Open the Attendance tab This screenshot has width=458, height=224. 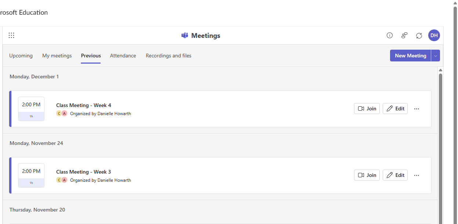coord(123,56)
